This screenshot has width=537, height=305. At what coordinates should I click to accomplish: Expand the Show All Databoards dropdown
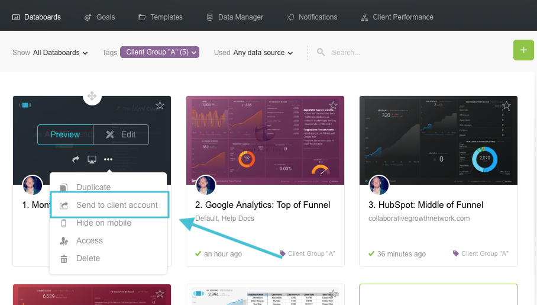coord(60,53)
